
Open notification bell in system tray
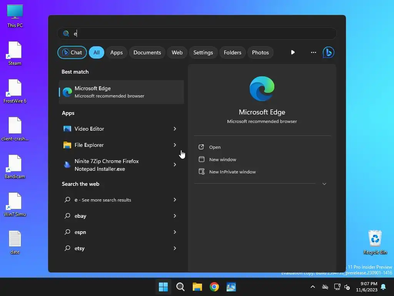pyautogui.click(x=384, y=287)
